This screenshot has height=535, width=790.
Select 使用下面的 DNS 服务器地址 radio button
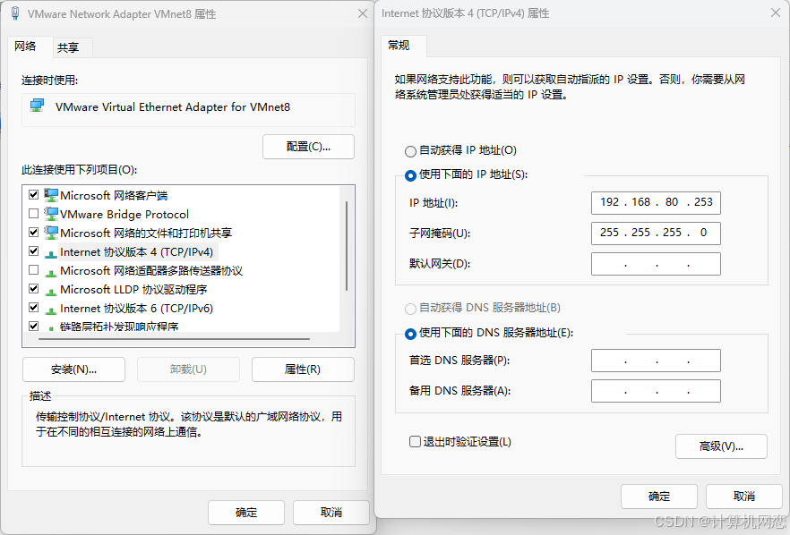pyautogui.click(x=410, y=334)
